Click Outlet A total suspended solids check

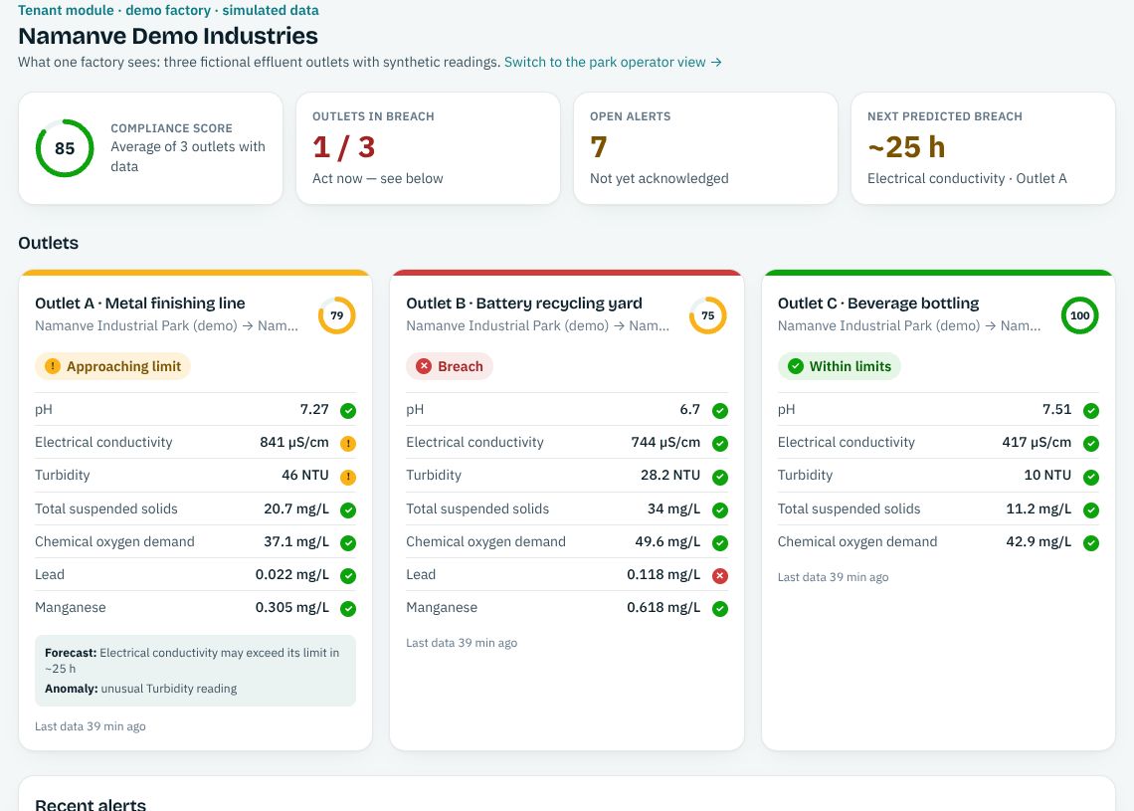pos(348,510)
